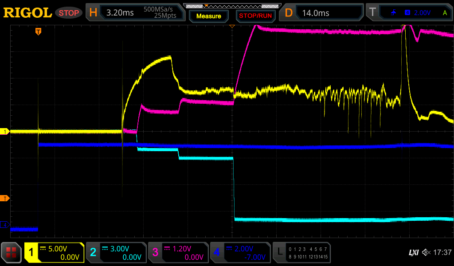Select the blue channel 4 ground marker
Screen dimensions: 454x266
click(5, 225)
